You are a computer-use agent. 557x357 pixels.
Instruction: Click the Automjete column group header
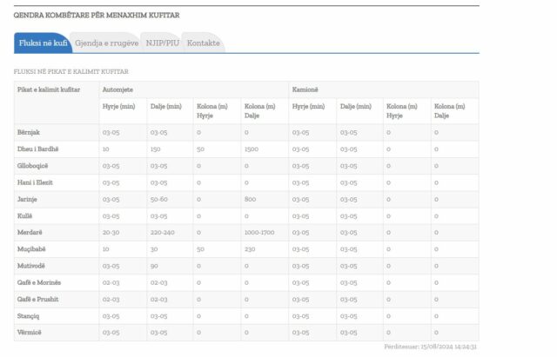tap(117, 89)
